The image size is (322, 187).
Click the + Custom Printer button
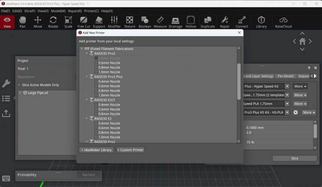(x=130, y=150)
